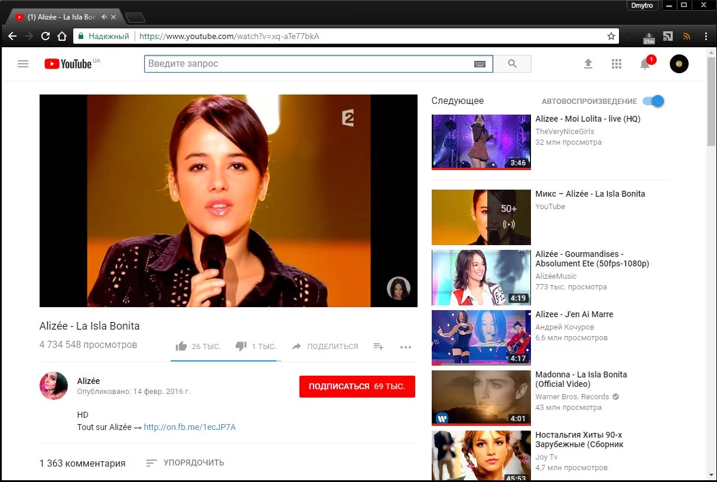Open notifications via the bell icon
This screenshot has height=482, width=717.
[645, 64]
